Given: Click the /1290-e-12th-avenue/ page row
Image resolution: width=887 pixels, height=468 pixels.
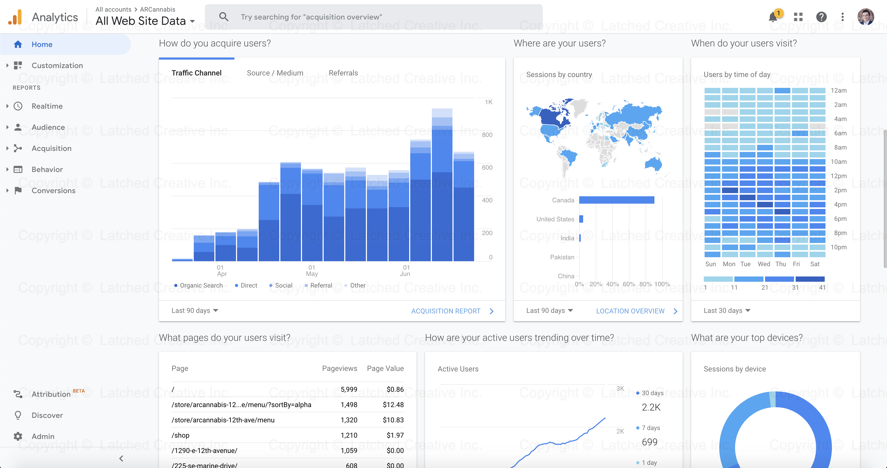Looking at the screenshot, I should click(287, 450).
